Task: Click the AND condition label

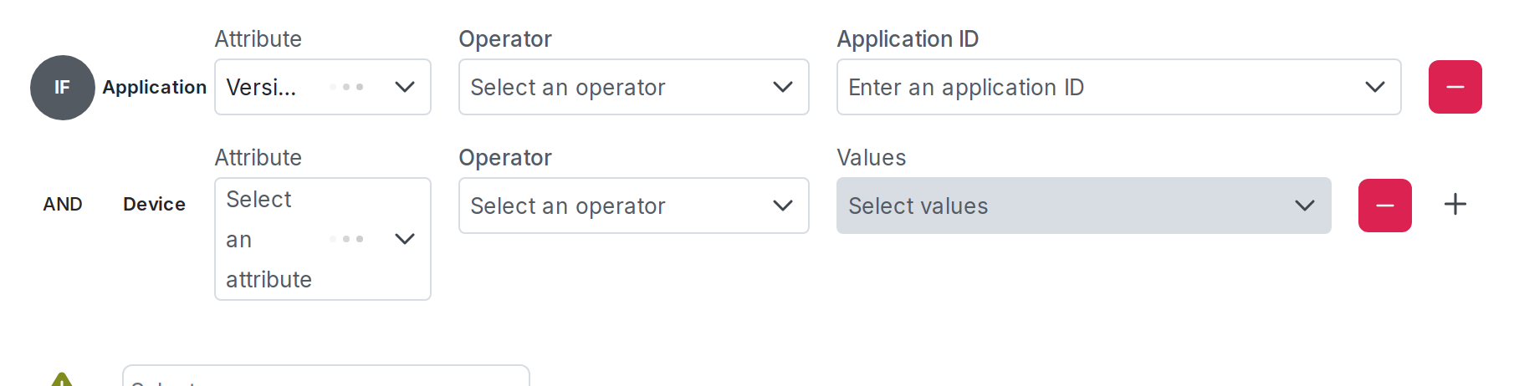Action: 63,205
